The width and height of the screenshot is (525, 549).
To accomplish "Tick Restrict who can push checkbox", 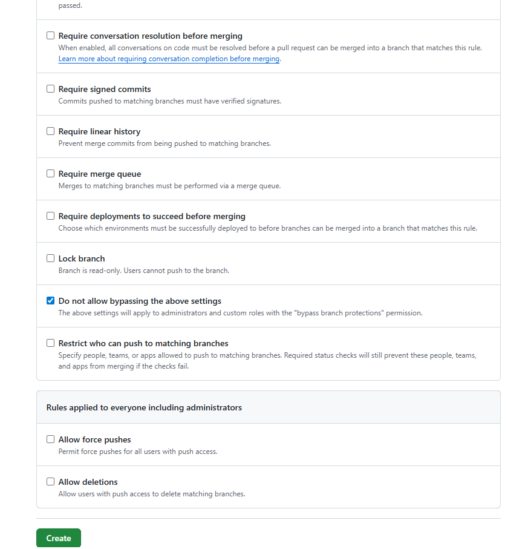I will tap(51, 343).
